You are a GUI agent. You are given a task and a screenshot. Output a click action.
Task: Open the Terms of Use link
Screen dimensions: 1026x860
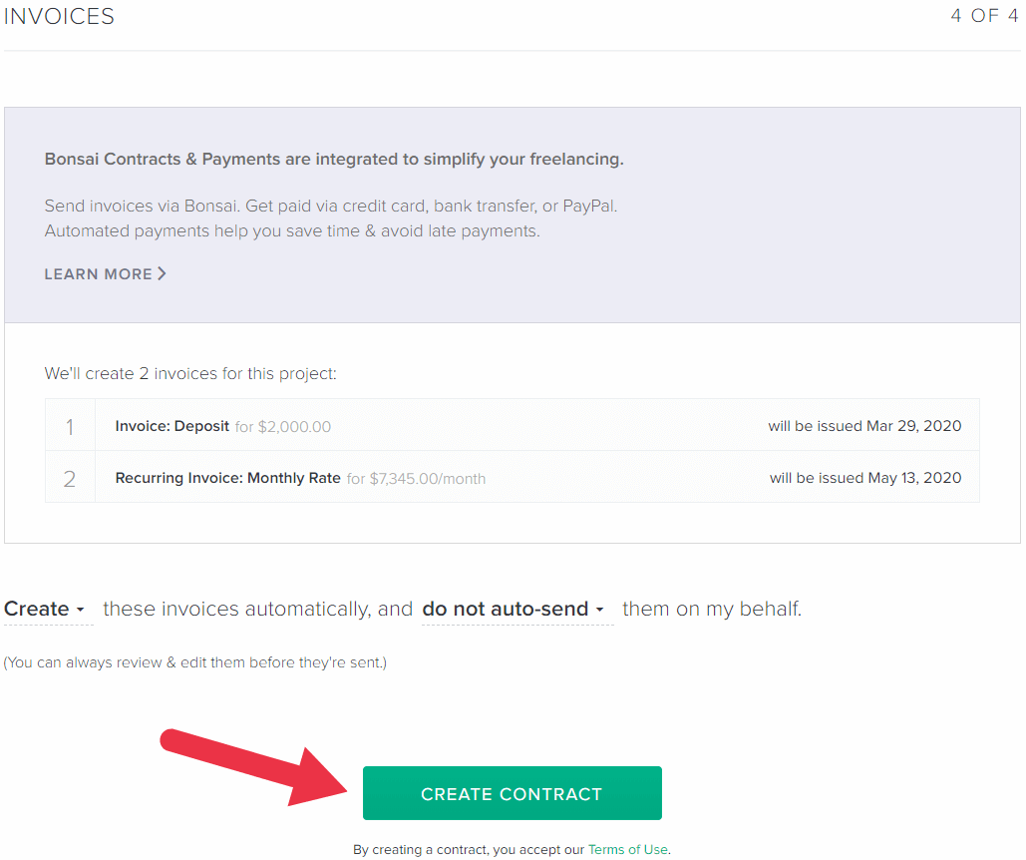coord(627,849)
